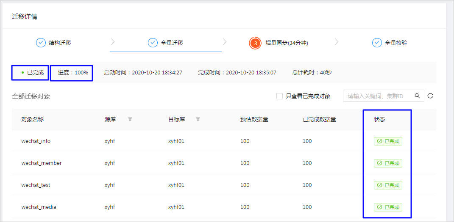Click the 对象名称 column header
The width and height of the screenshot is (454, 222).
[32, 119]
